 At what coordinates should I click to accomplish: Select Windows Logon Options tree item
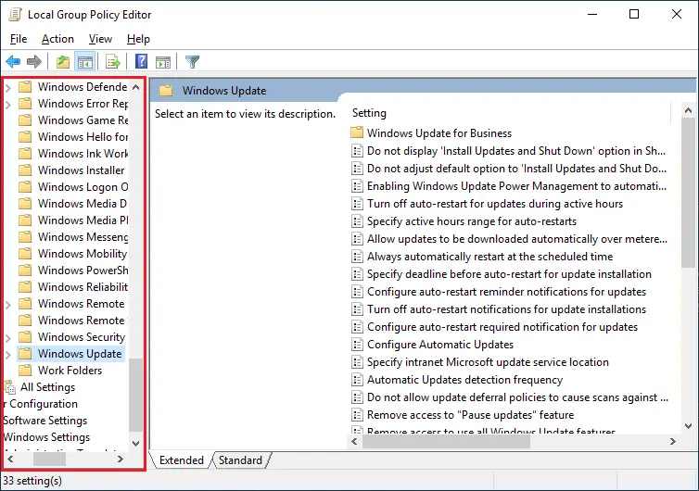83,187
